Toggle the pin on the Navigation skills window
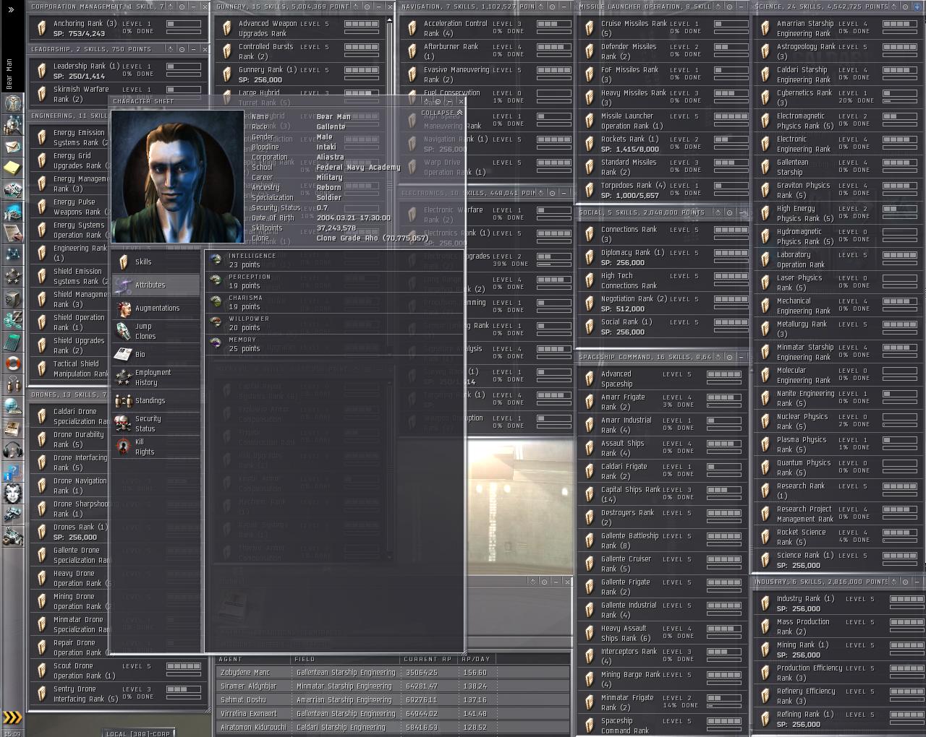 (x=541, y=7)
